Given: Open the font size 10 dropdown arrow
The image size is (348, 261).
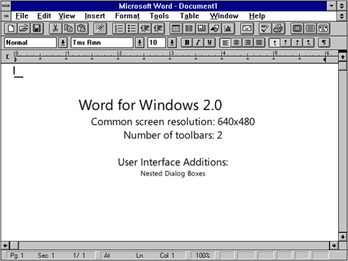Looking at the screenshot, I should [172, 42].
